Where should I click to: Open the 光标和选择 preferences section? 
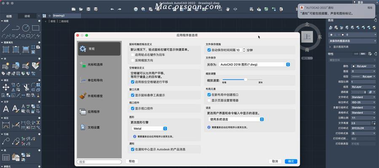coord(99,65)
